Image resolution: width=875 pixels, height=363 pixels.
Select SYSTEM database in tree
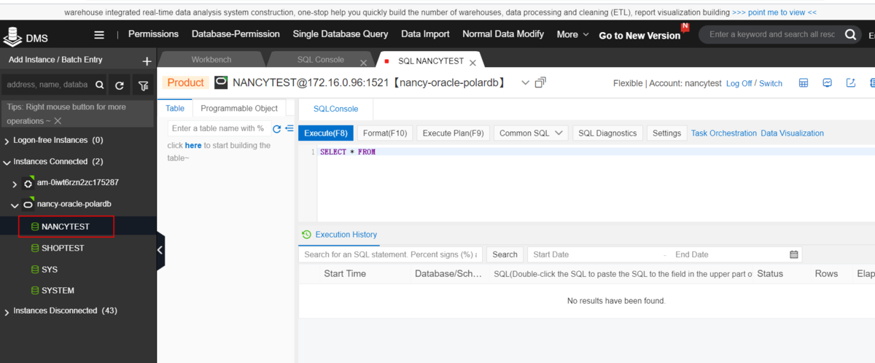(58, 291)
